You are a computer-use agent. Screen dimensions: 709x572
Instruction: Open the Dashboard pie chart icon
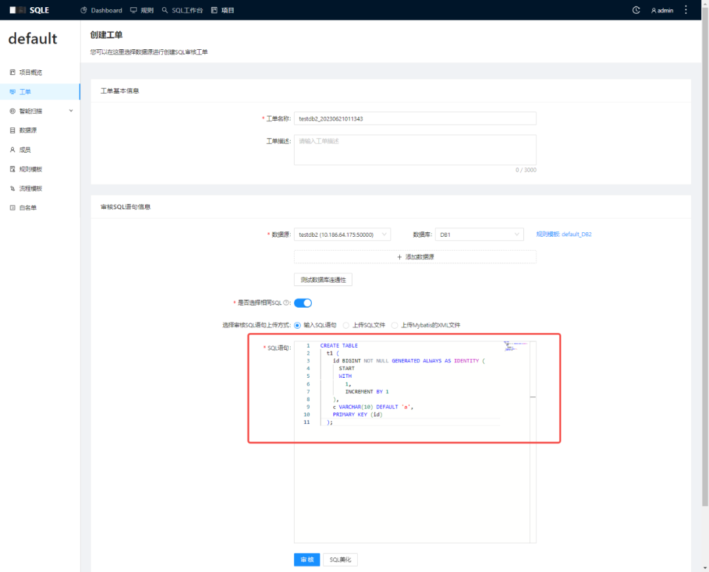point(83,10)
